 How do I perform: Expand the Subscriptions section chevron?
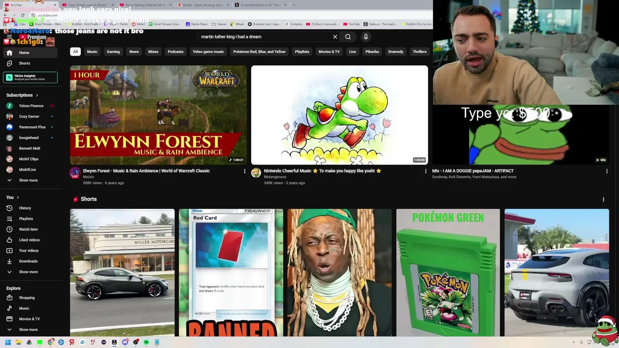(x=37, y=95)
